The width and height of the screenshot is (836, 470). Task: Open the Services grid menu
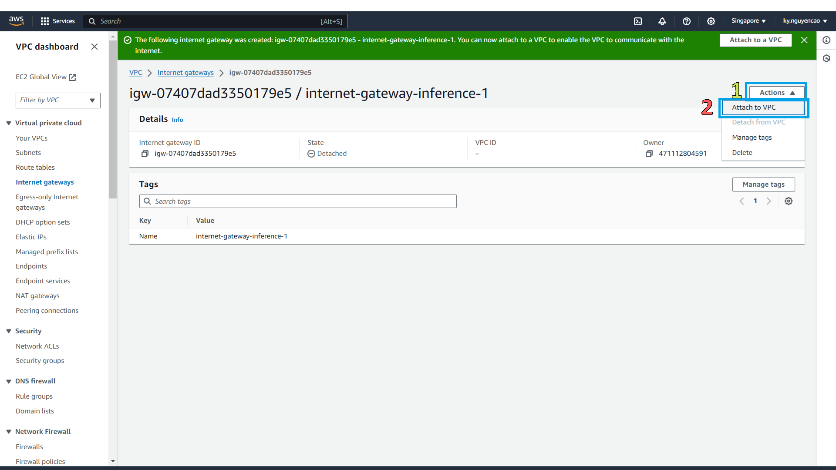57,21
